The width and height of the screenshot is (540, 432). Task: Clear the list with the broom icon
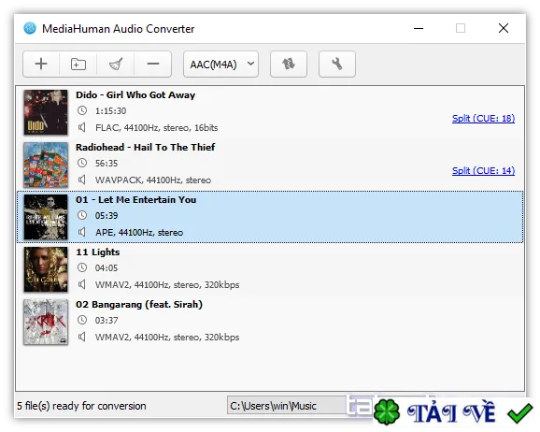(116, 65)
